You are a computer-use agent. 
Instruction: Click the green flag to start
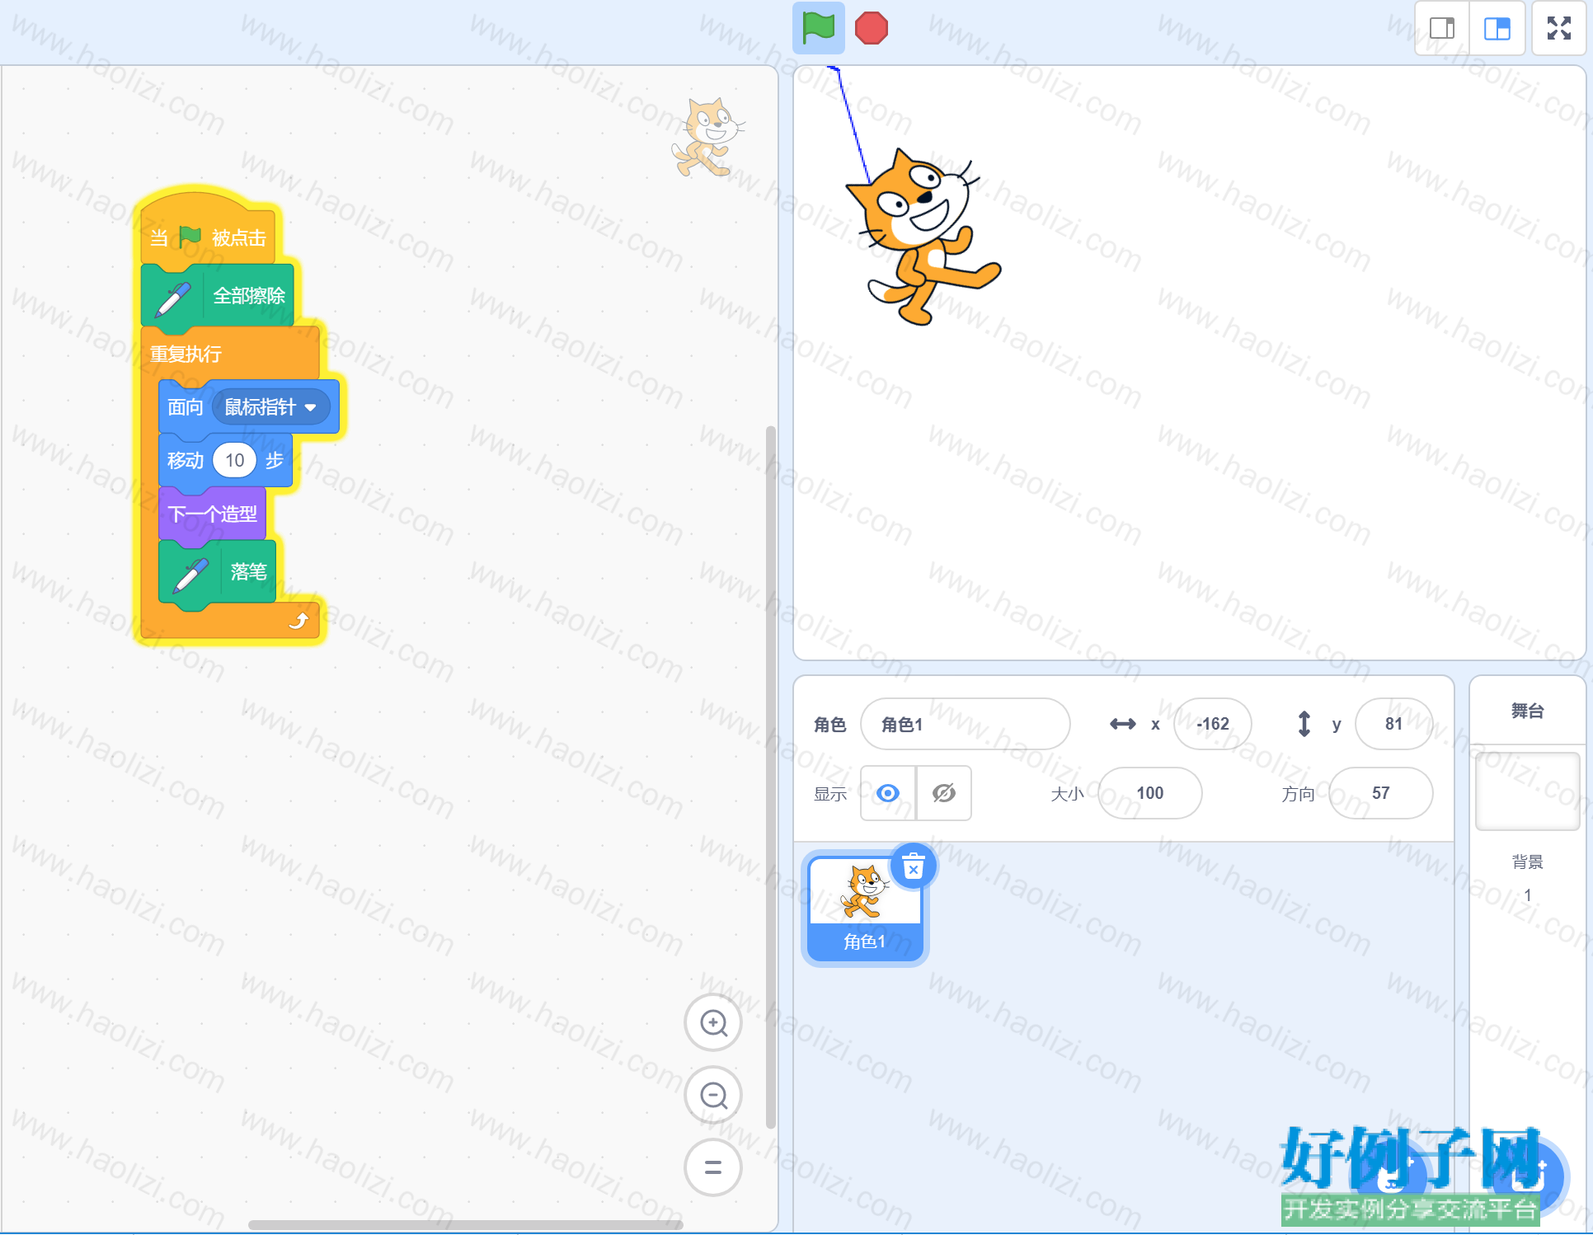coord(818,28)
